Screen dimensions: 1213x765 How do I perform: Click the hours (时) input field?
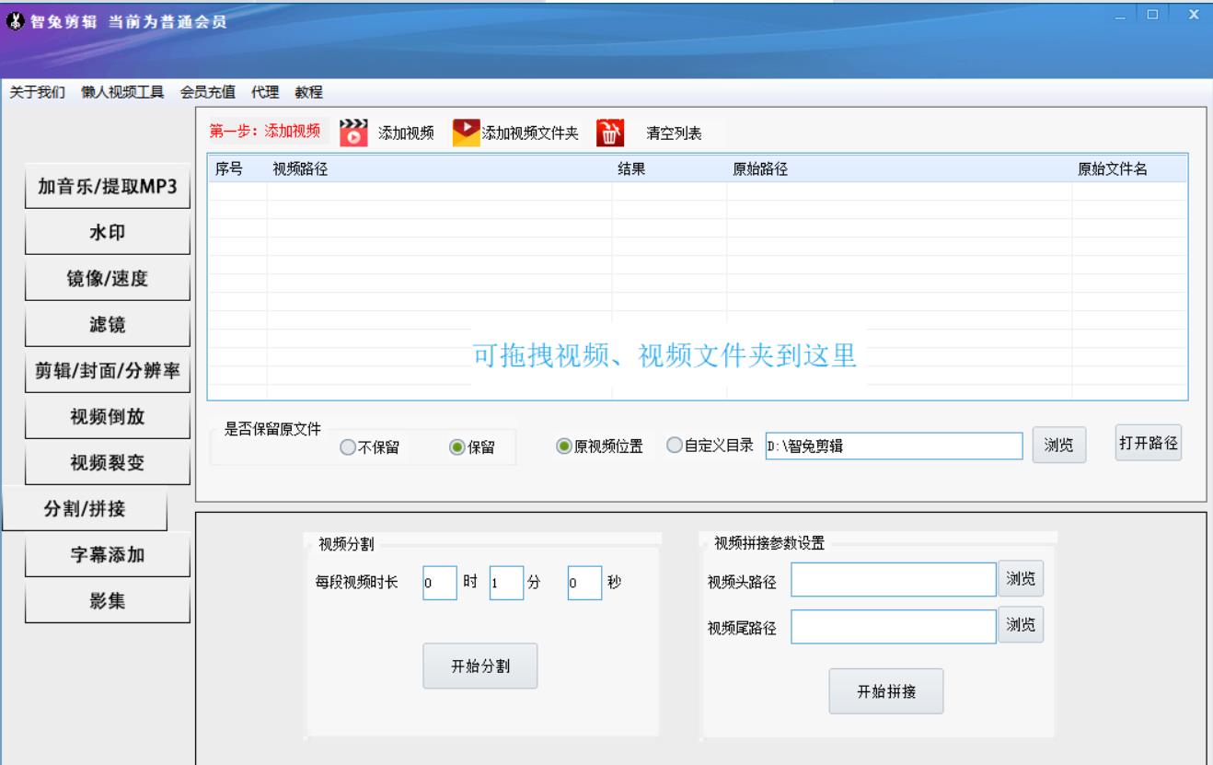(x=440, y=583)
